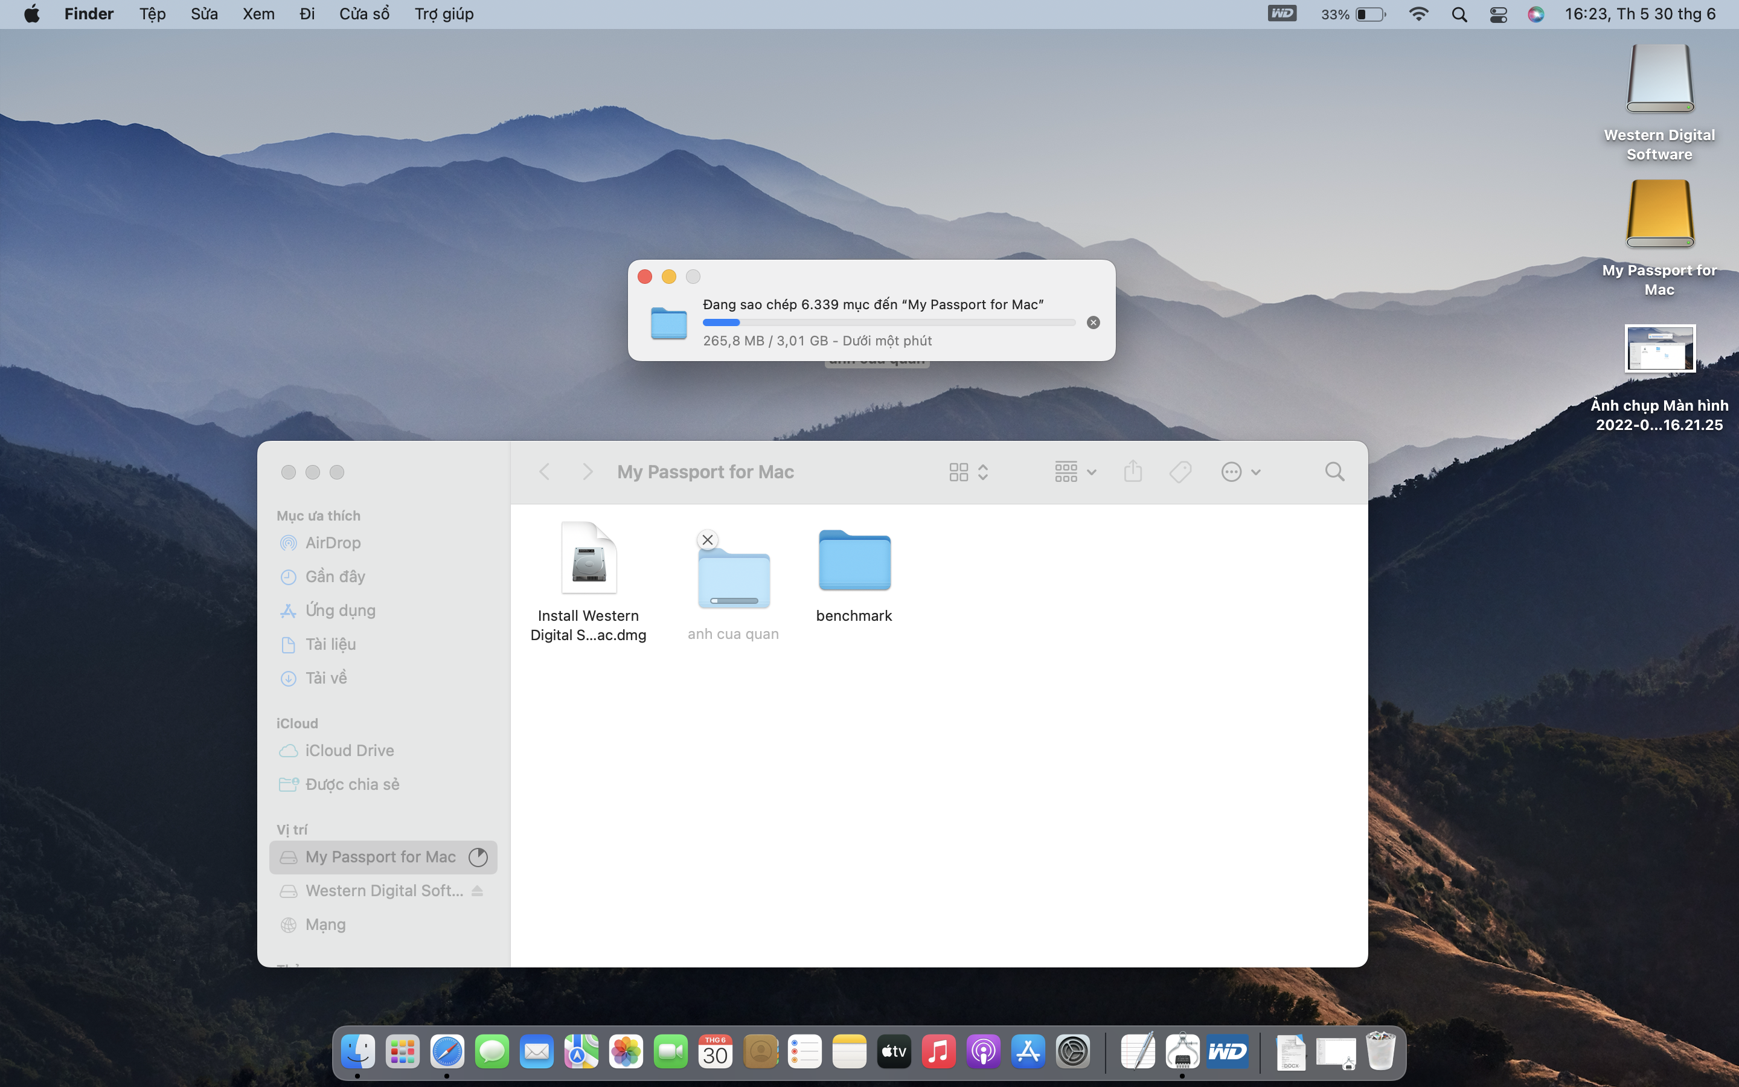This screenshot has height=1087, width=1739.
Task: Open Calendar from the Dock
Action: pyautogui.click(x=715, y=1053)
